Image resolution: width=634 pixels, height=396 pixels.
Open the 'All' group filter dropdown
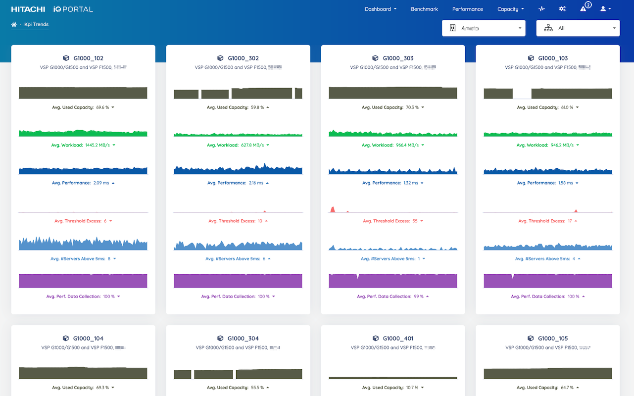coord(578,28)
